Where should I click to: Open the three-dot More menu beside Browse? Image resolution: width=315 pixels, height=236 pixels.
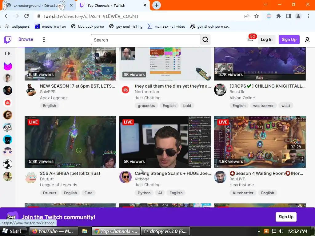click(44, 40)
